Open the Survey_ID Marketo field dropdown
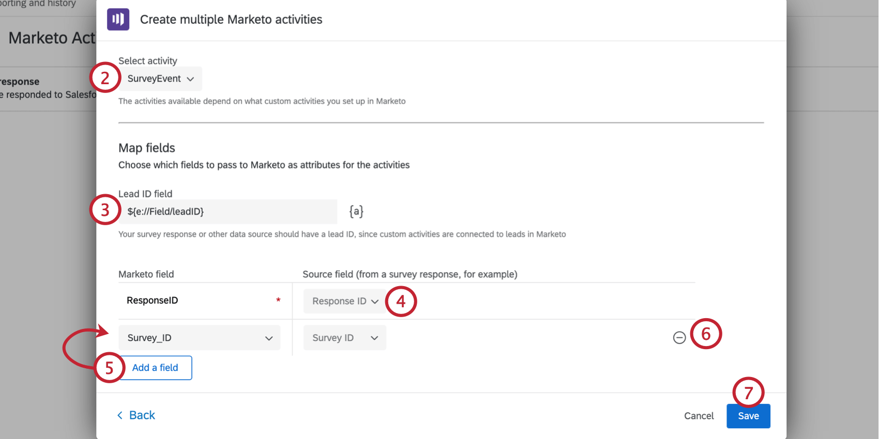The image size is (879, 439). coord(200,338)
